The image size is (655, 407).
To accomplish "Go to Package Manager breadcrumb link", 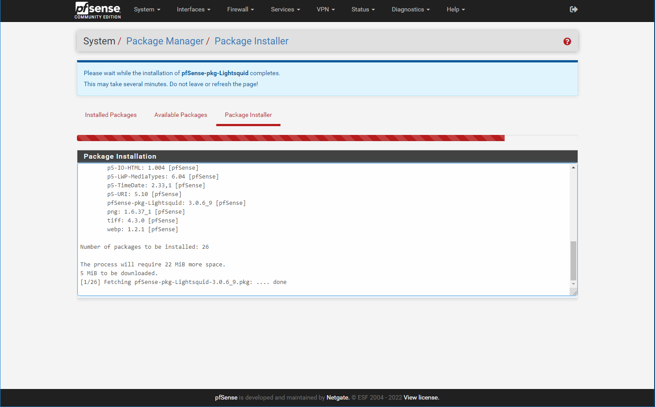I will click(165, 41).
